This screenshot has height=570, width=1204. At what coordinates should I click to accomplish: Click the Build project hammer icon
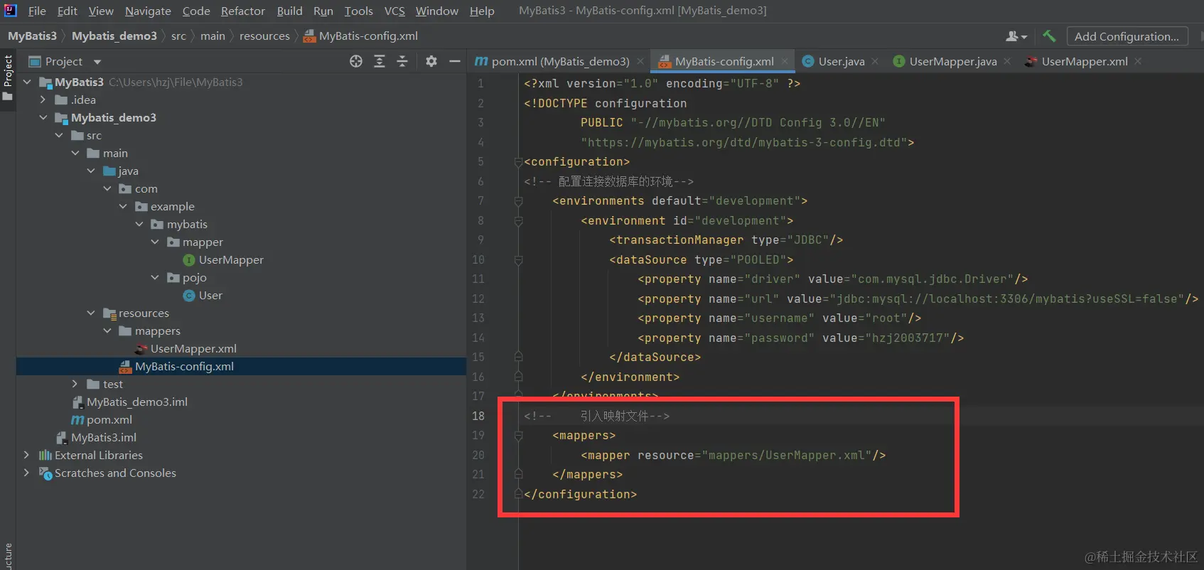[1049, 36]
